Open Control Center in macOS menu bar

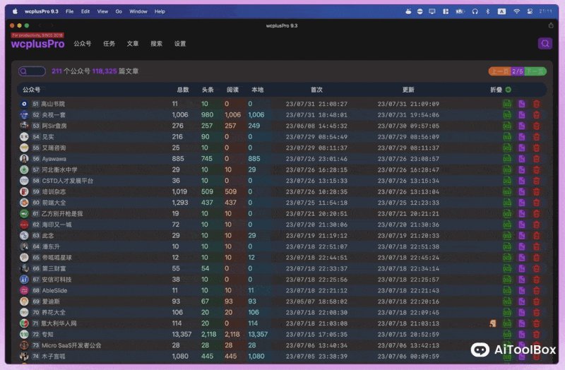[x=530, y=11]
